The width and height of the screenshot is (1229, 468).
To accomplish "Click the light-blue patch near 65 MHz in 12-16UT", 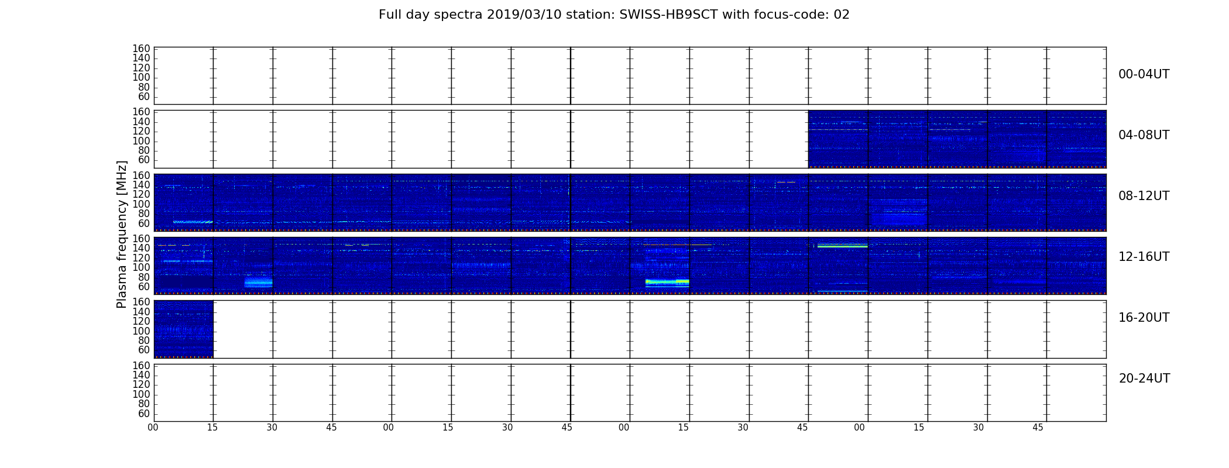I will coord(258,283).
